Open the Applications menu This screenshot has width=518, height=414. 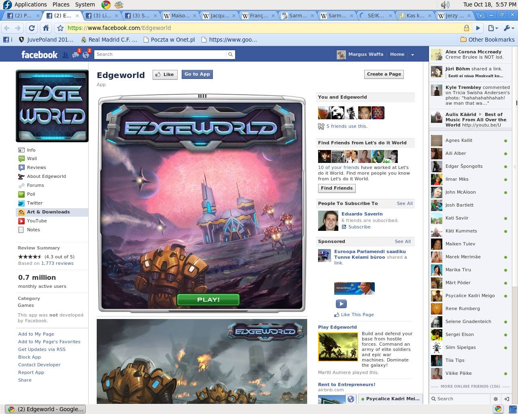coord(30,4)
